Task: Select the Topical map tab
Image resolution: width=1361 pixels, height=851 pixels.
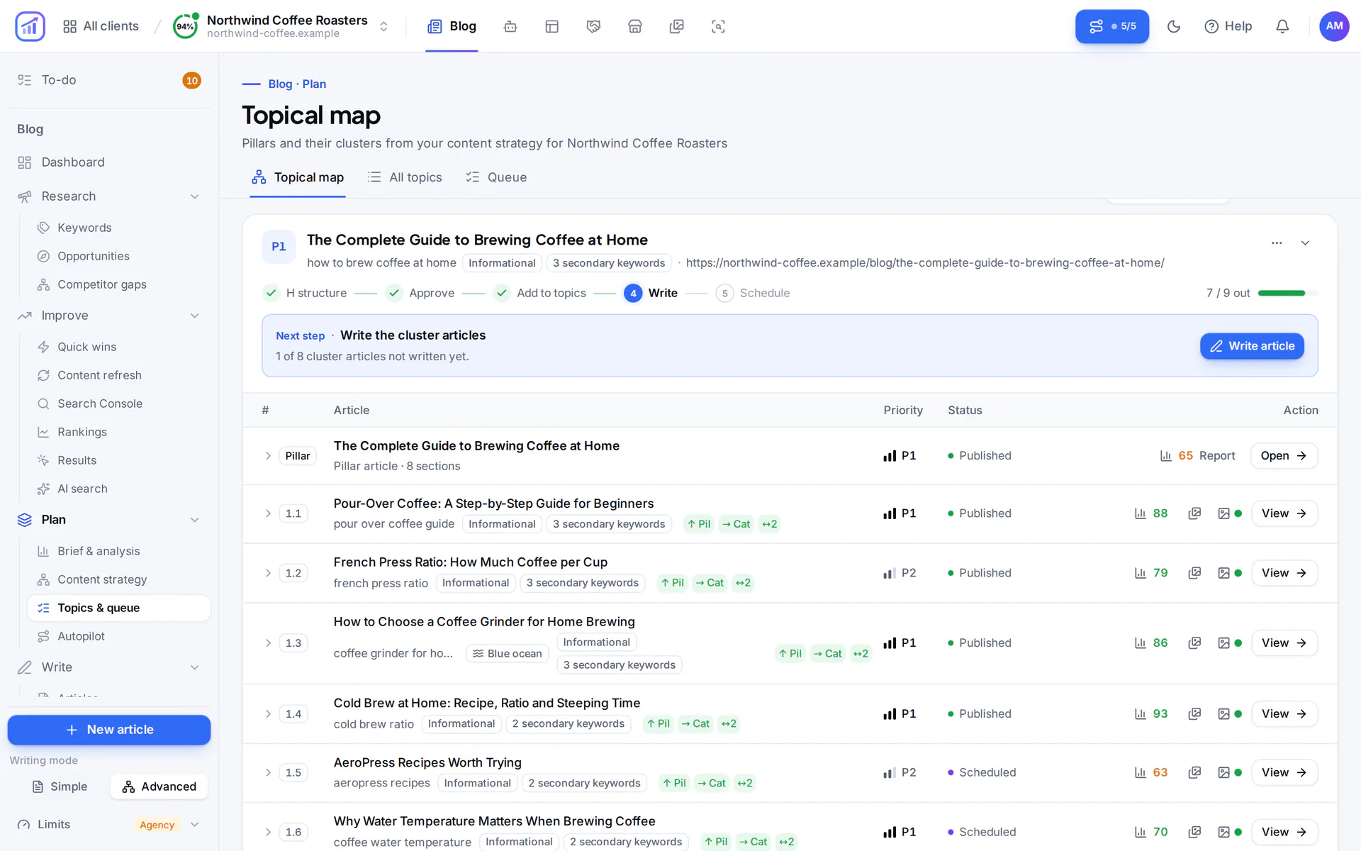Action: (298, 177)
